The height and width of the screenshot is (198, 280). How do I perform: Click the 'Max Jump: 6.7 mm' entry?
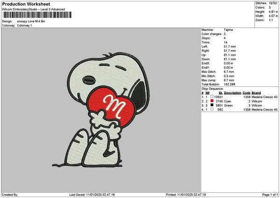point(217,80)
